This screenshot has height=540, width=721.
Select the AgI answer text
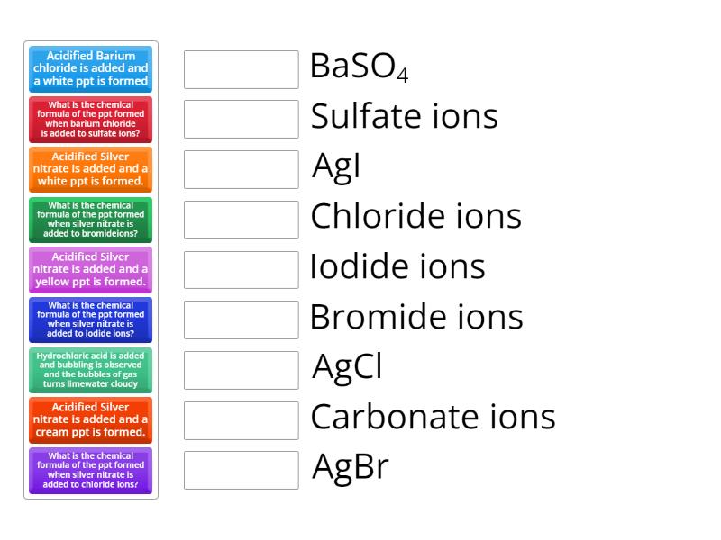(335, 166)
